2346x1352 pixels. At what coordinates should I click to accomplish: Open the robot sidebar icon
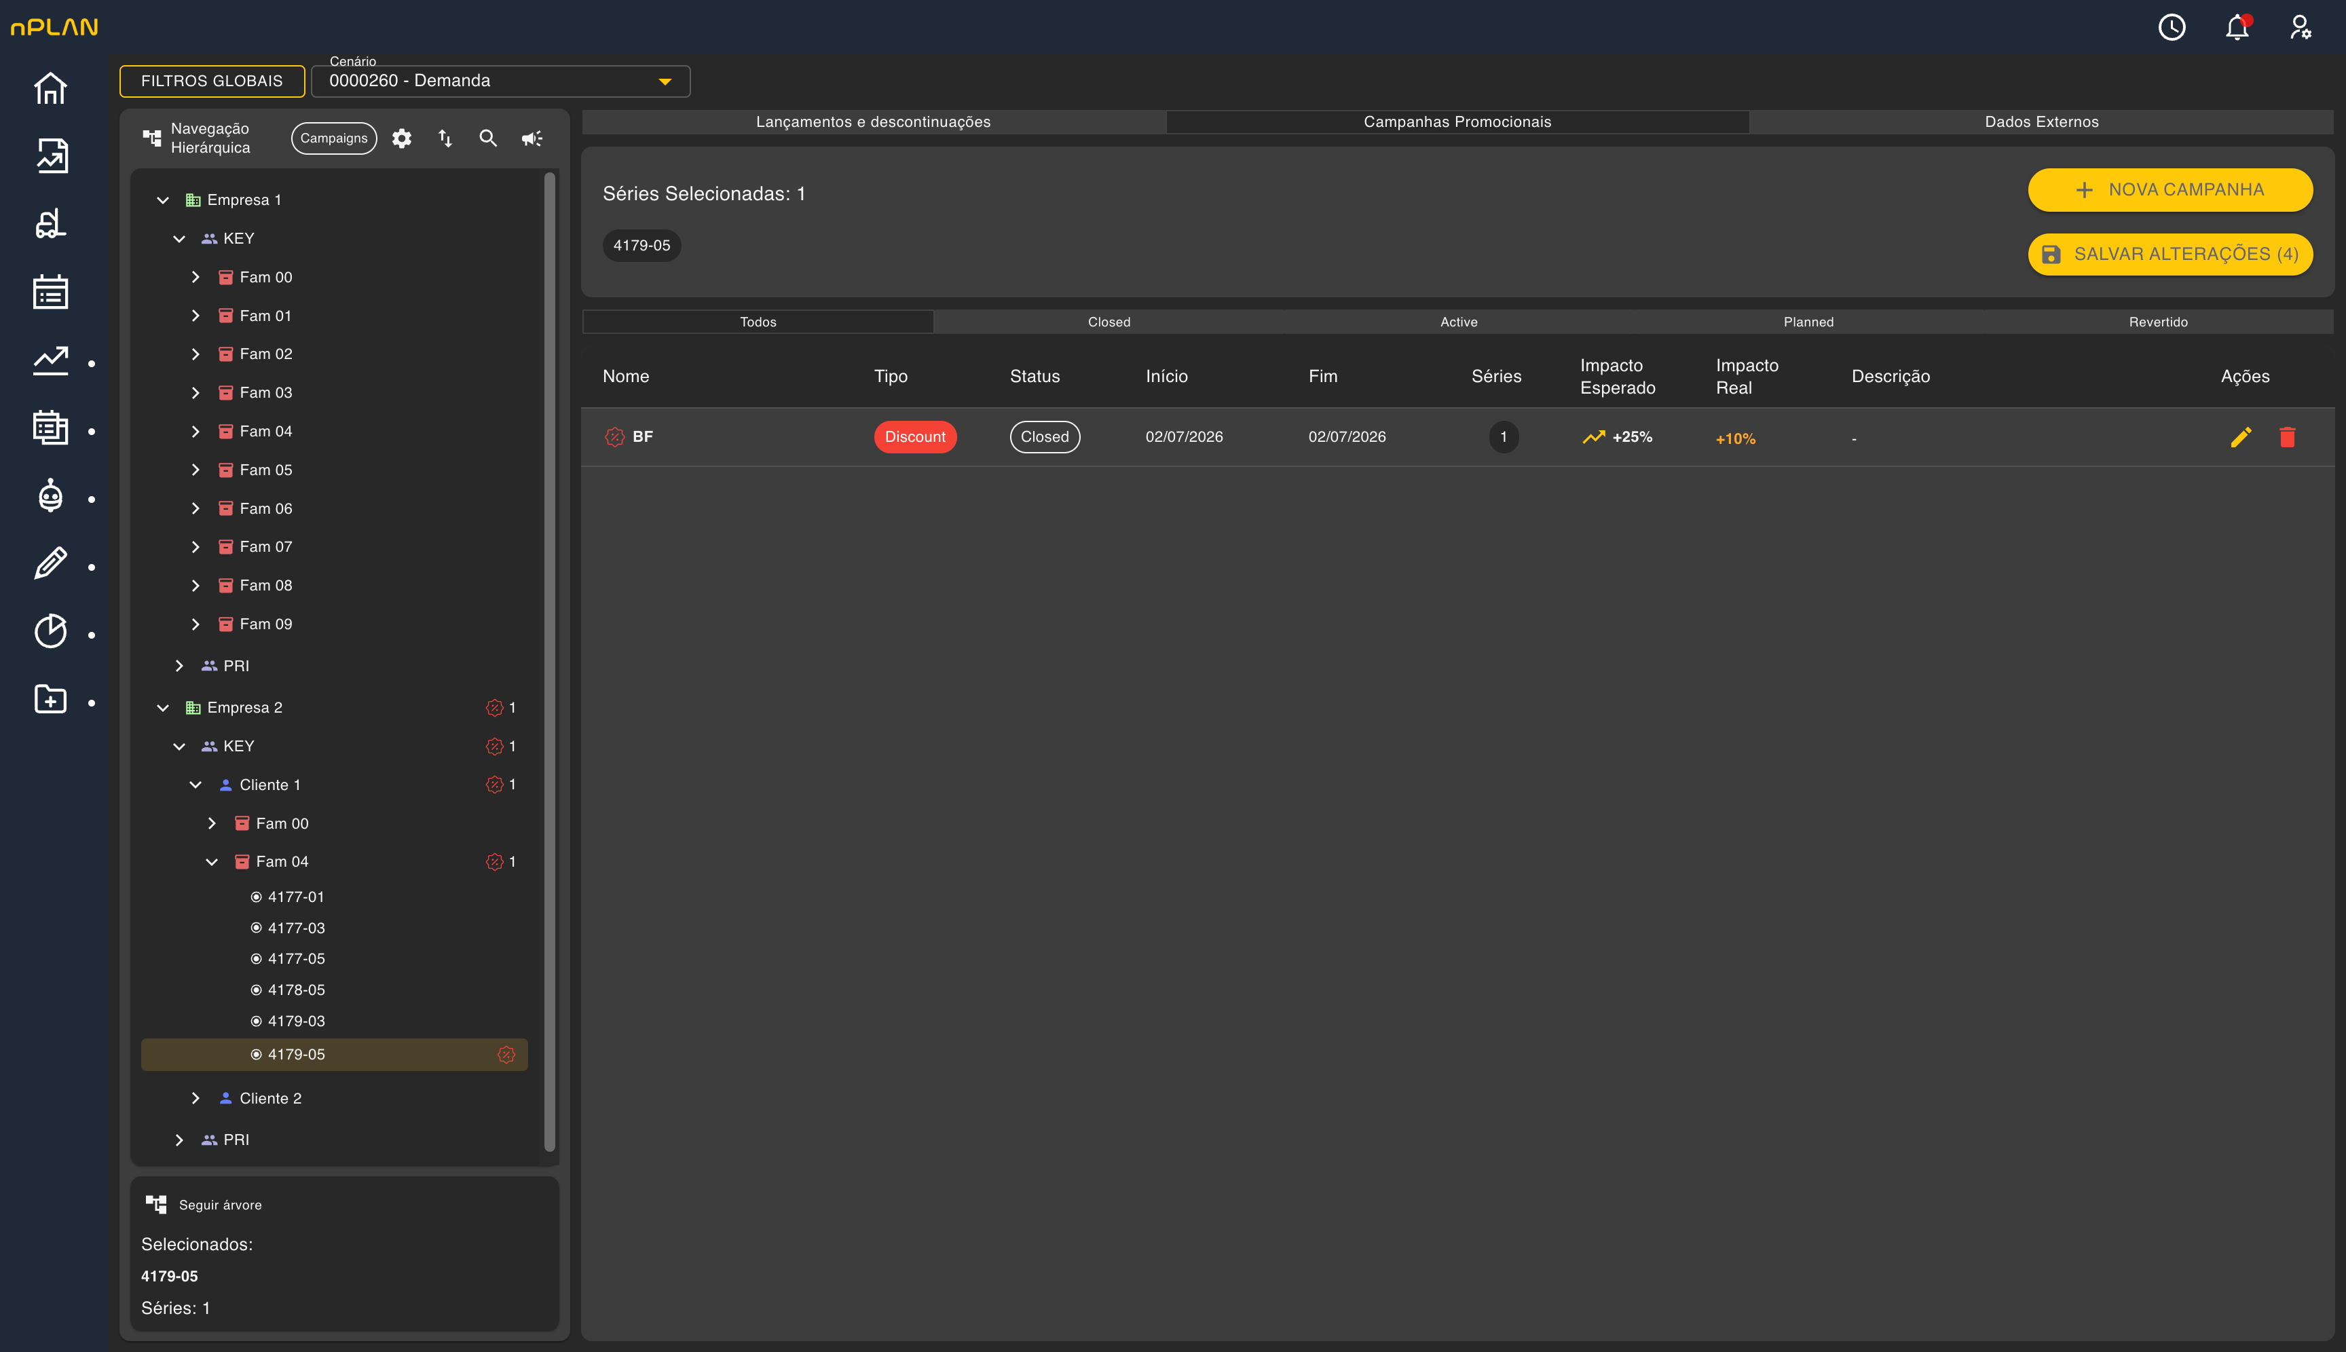click(x=50, y=496)
